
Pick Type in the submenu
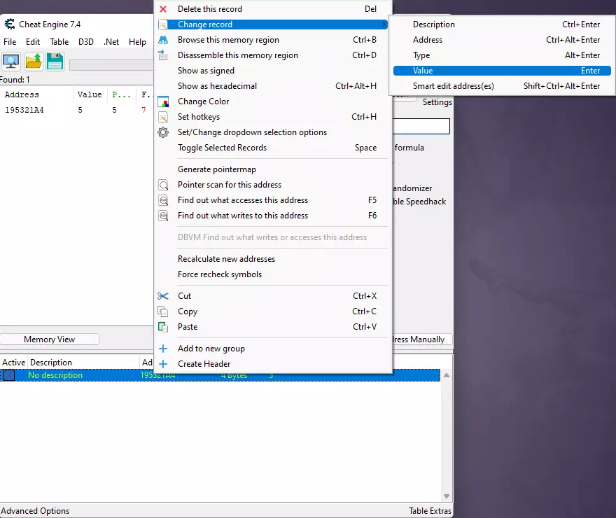tap(502, 55)
